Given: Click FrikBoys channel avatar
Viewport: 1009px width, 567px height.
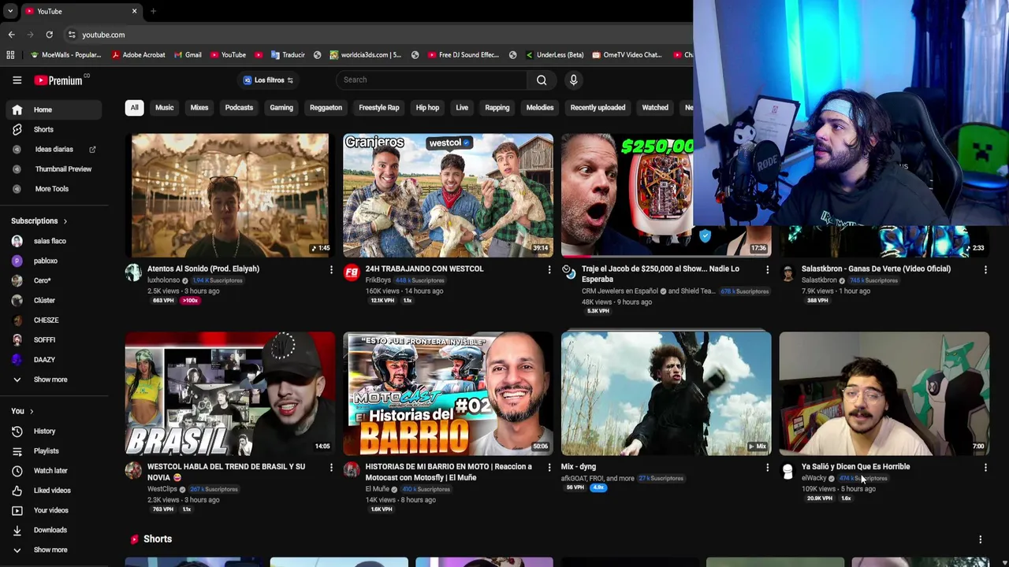Looking at the screenshot, I should (352, 272).
